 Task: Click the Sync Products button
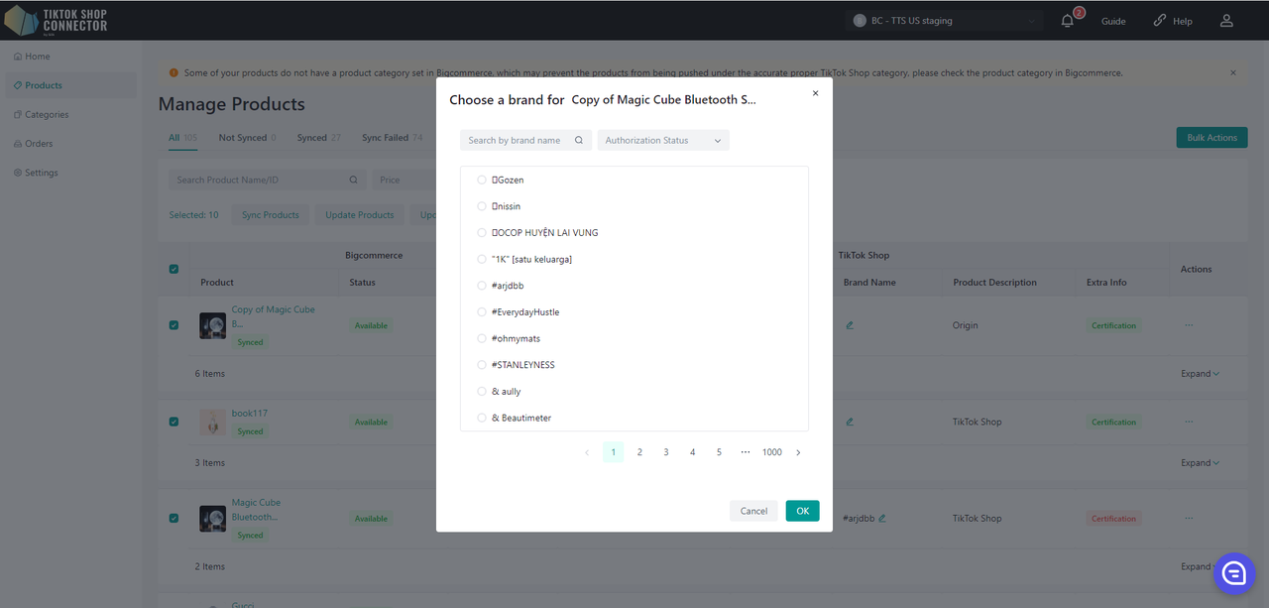click(x=271, y=215)
